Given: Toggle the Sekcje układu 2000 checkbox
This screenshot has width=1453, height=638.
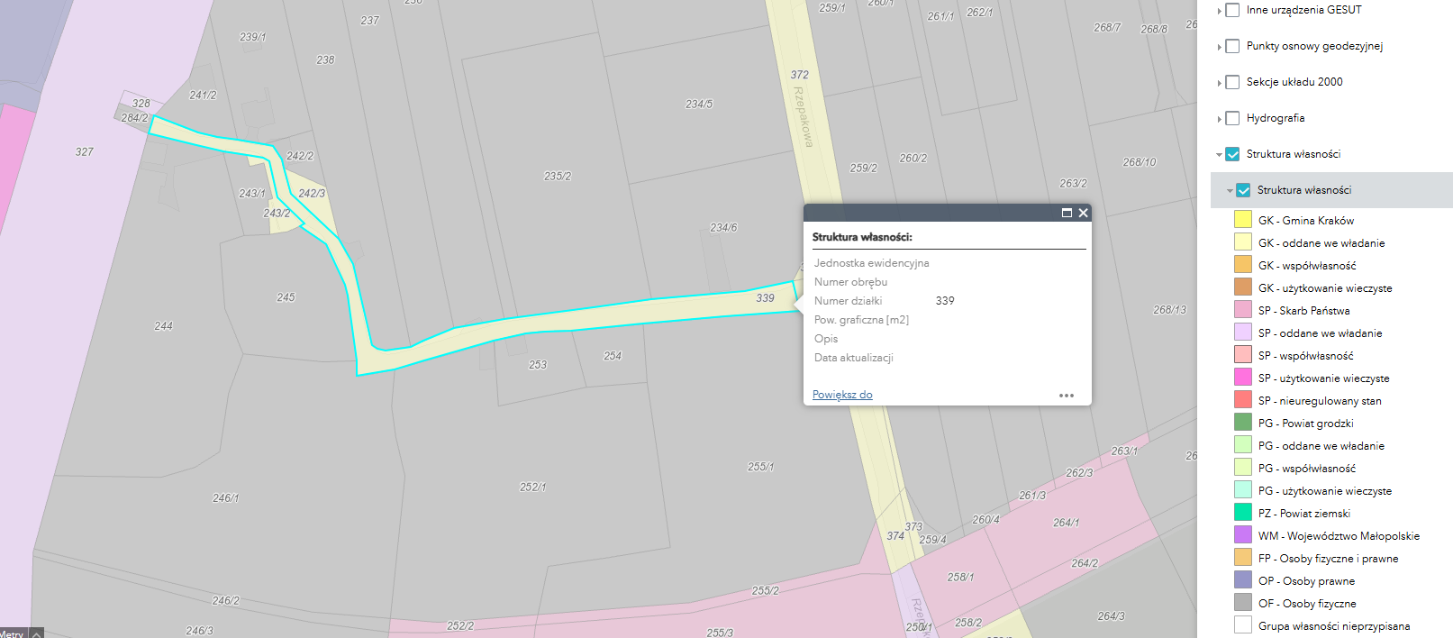Looking at the screenshot, I should click(1232, 82).
